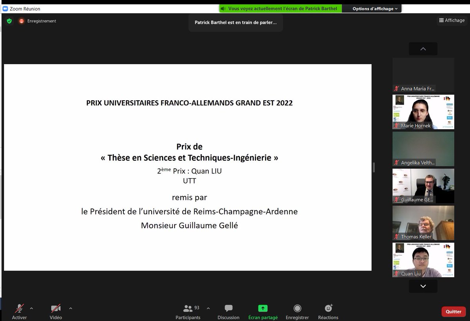Select Quan Liu's video thumbnail
This screenshot has height=321, width=470.
pos(423,260)
